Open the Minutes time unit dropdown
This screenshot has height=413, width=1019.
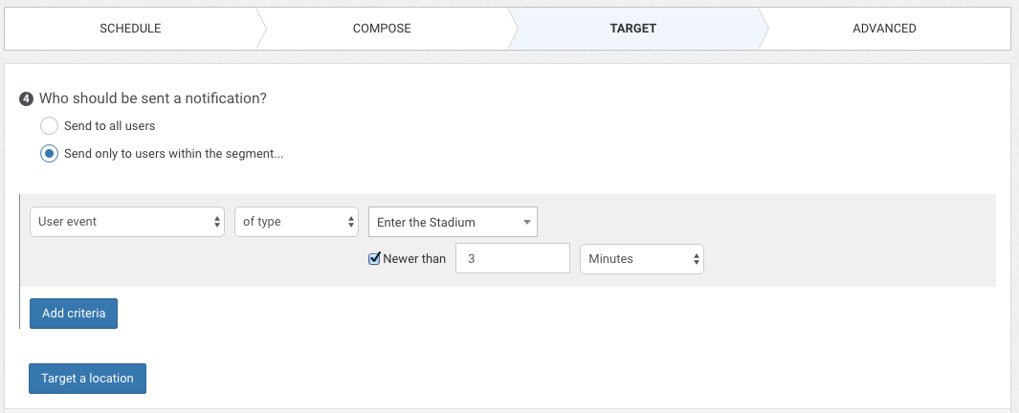pos(642,259)
